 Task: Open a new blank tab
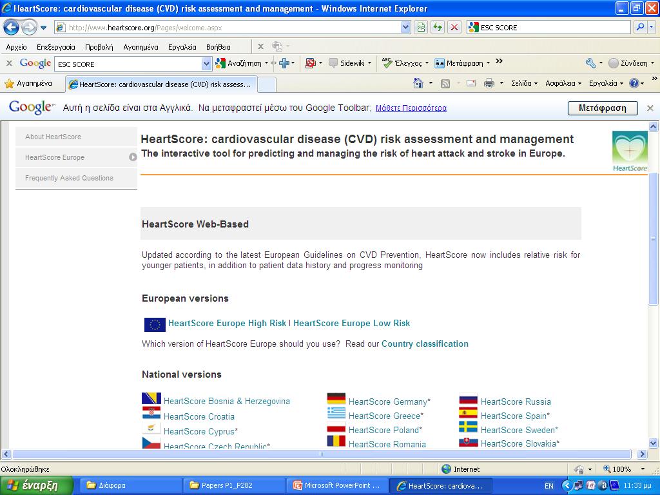pos(266,84)
